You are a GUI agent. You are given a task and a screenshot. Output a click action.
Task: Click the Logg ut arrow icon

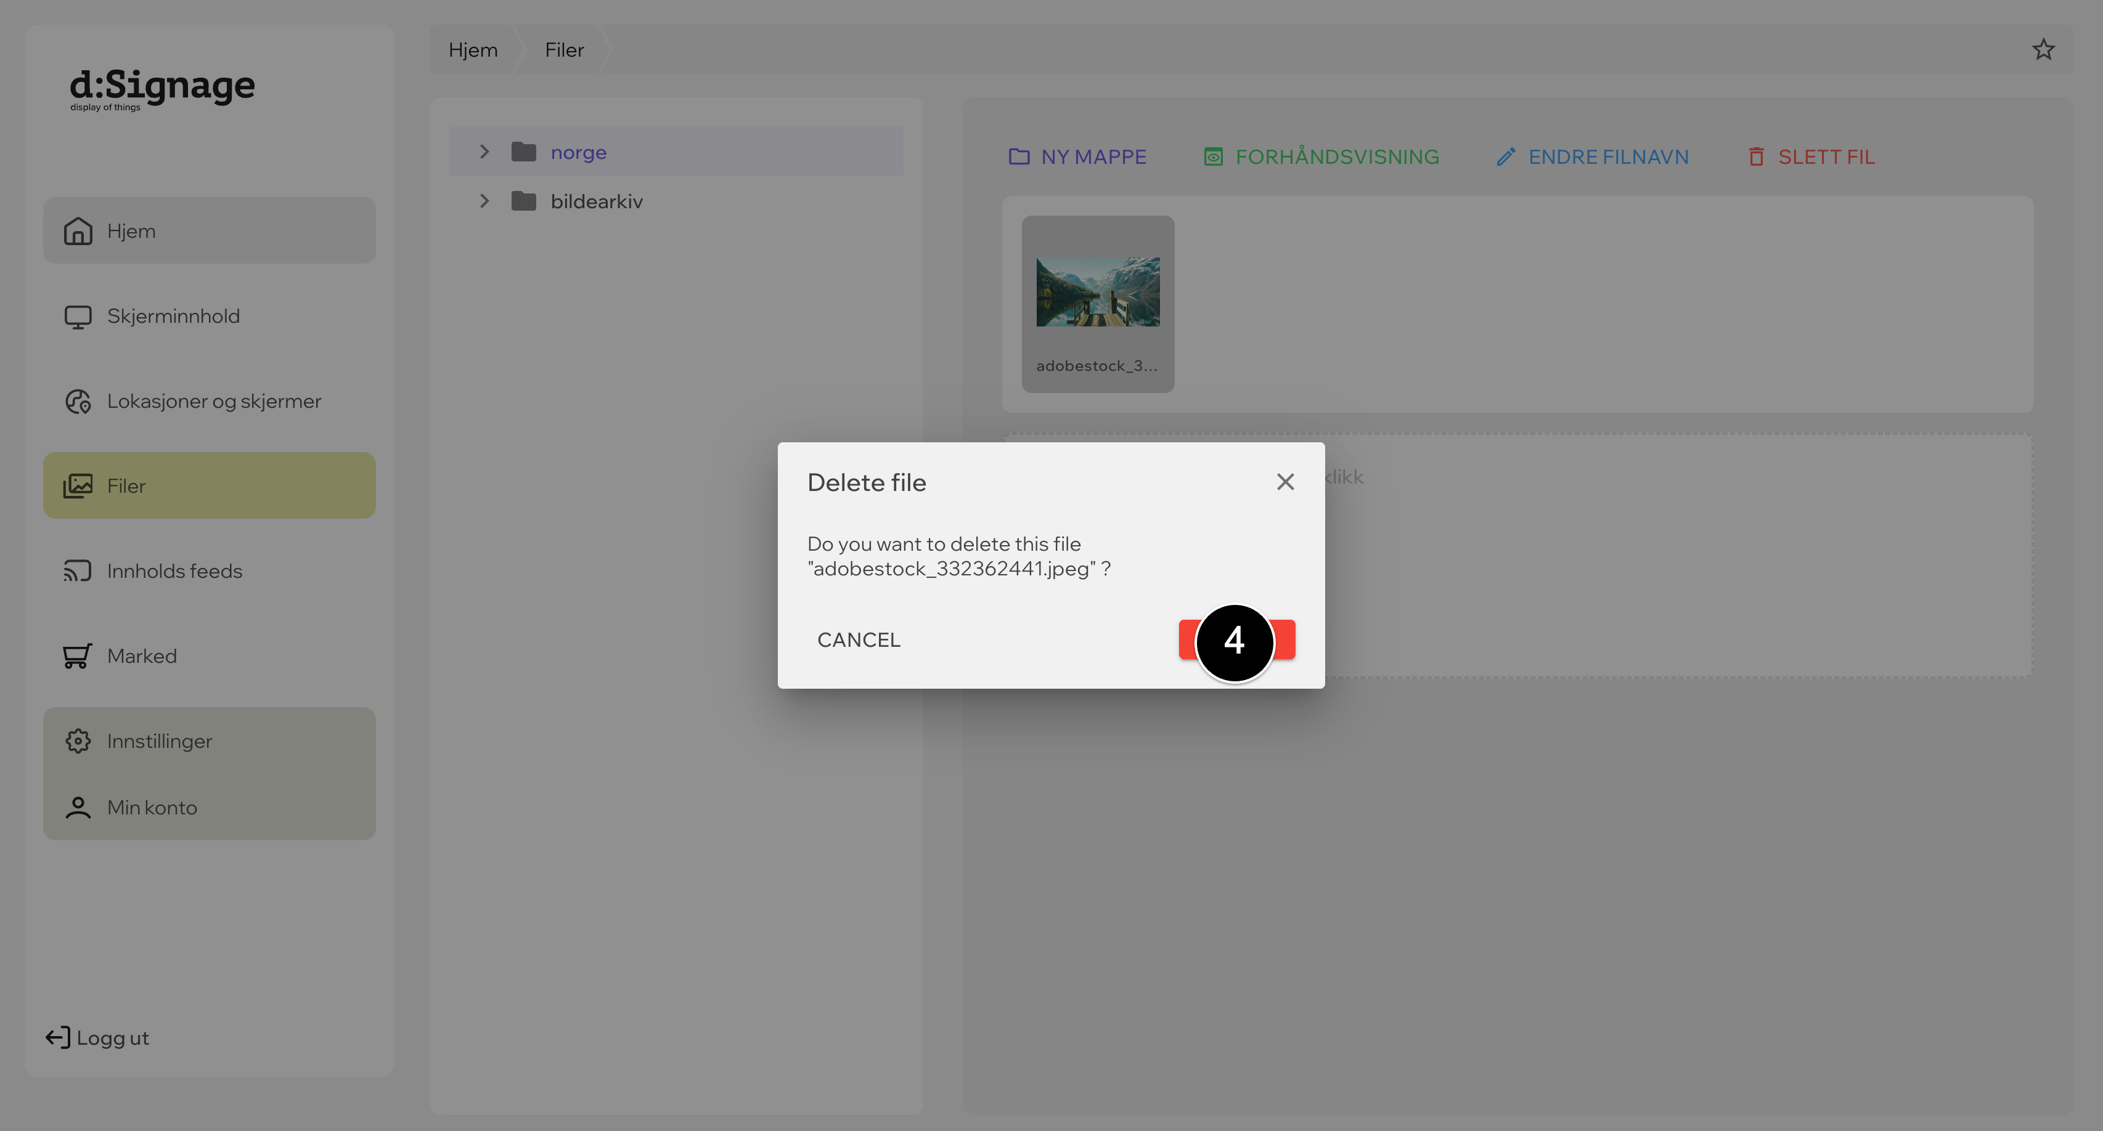[58, 1037]
